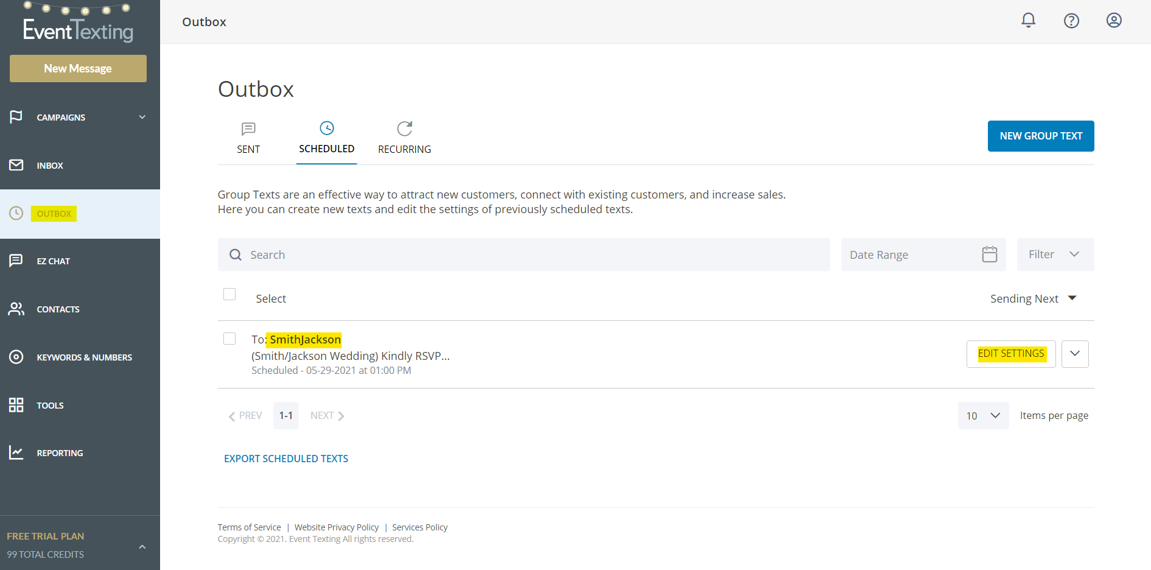Open the Filter dropdown
The height and width of the screenshot is (570, 1151).
[1055, 255]
